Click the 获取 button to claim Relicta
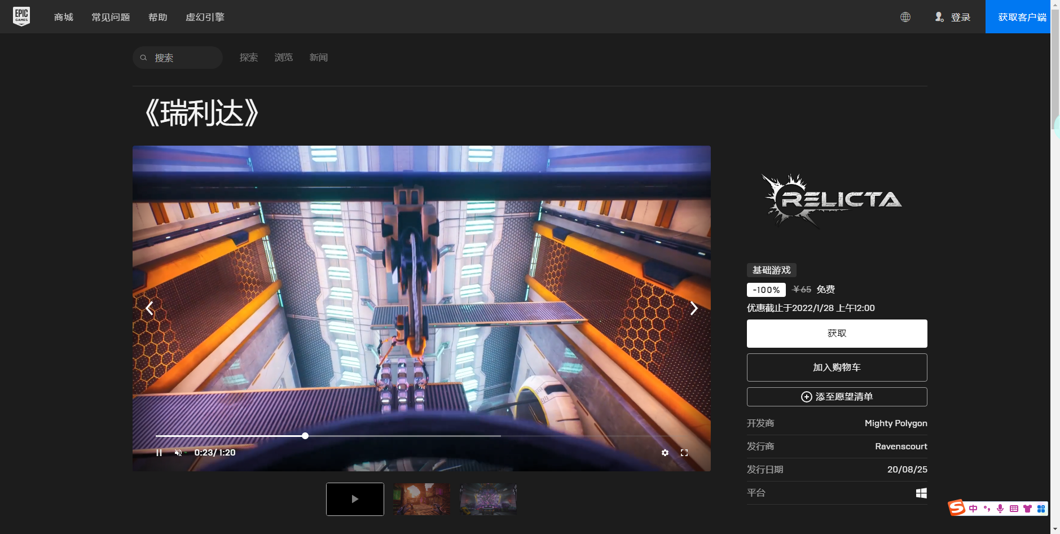The height and width of the screenshot is (534, 1060). click(x=836, y=333)
